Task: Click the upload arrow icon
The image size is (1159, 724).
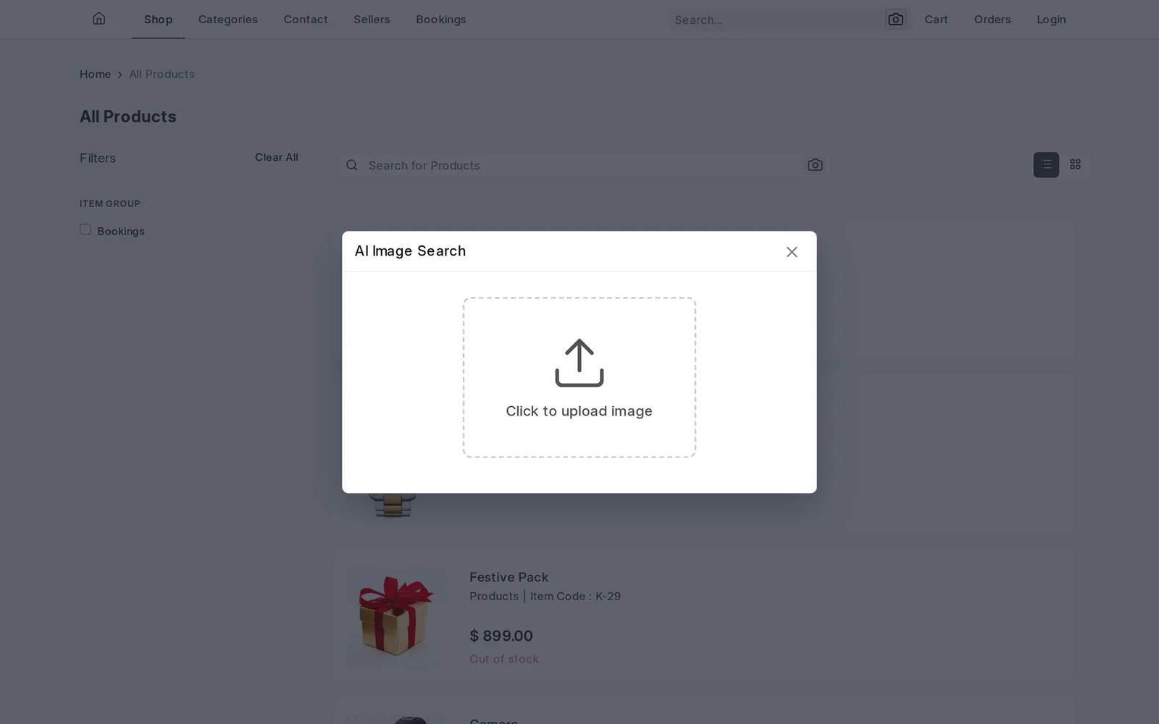Action: (x=579, y=363)
